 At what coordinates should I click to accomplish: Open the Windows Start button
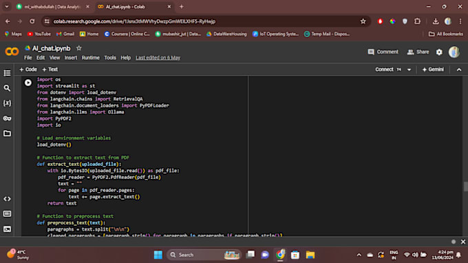158,255
